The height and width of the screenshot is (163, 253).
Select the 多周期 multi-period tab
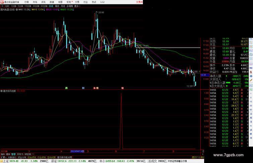coord(70,6)
